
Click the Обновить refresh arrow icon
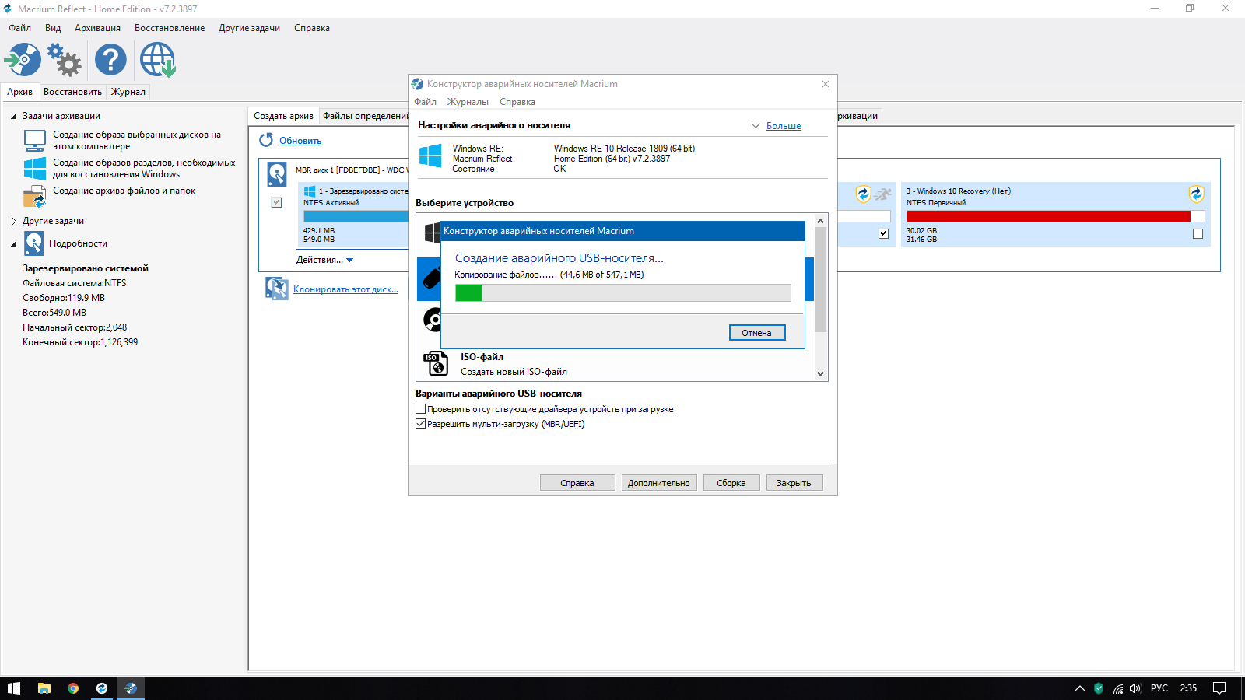(x=266, y=140)
